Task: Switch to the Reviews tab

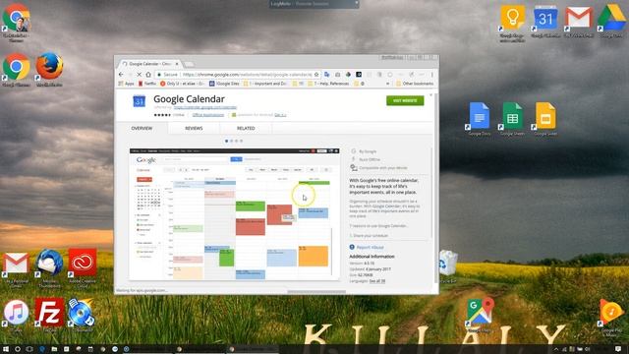Action: [194, 128]
